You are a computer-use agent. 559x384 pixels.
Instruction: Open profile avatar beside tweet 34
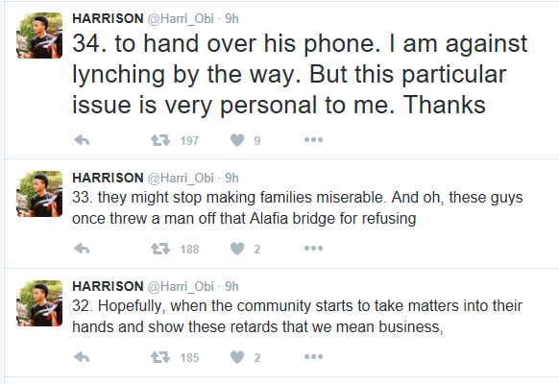(x=39, y=36)
